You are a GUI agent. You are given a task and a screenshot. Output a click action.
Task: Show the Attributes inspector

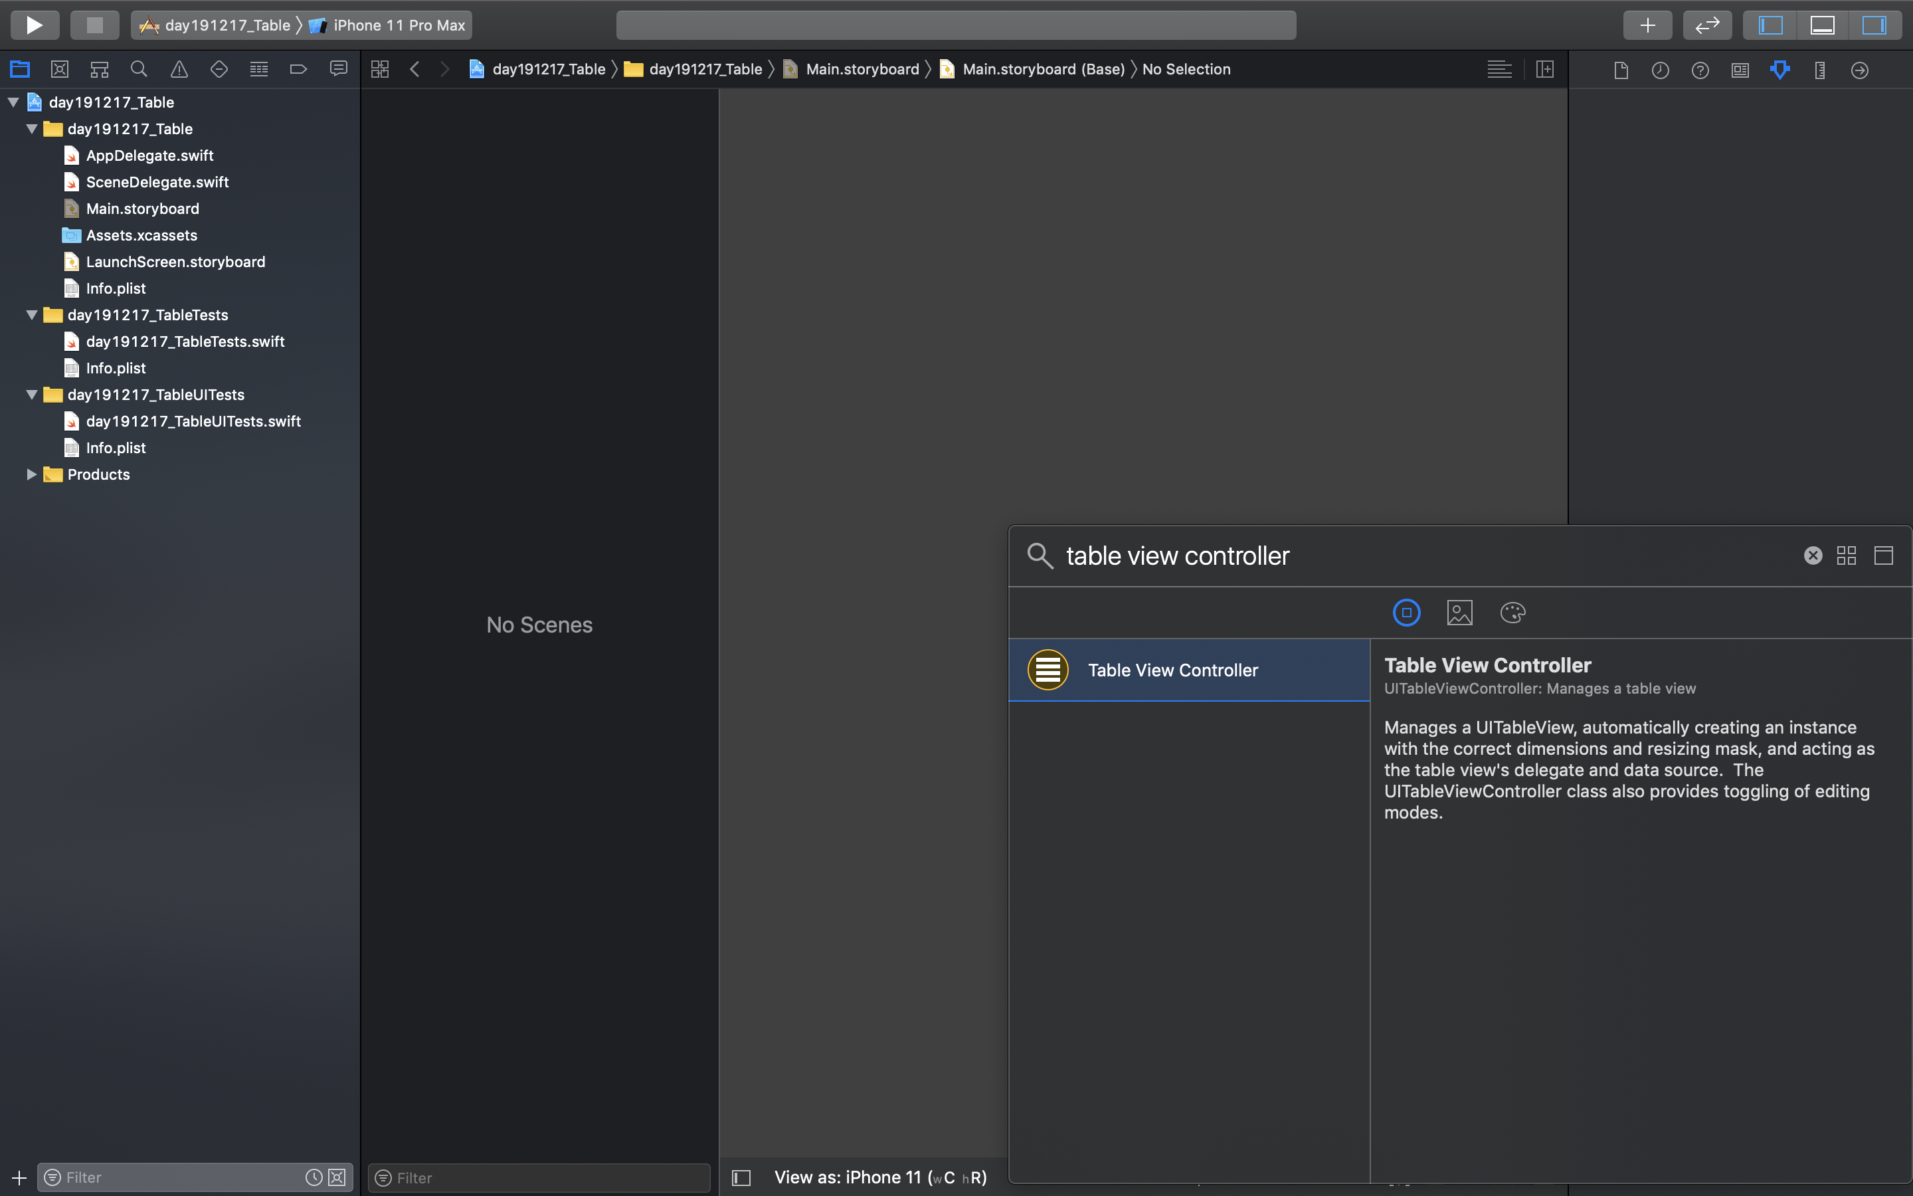pos(1779,70)
